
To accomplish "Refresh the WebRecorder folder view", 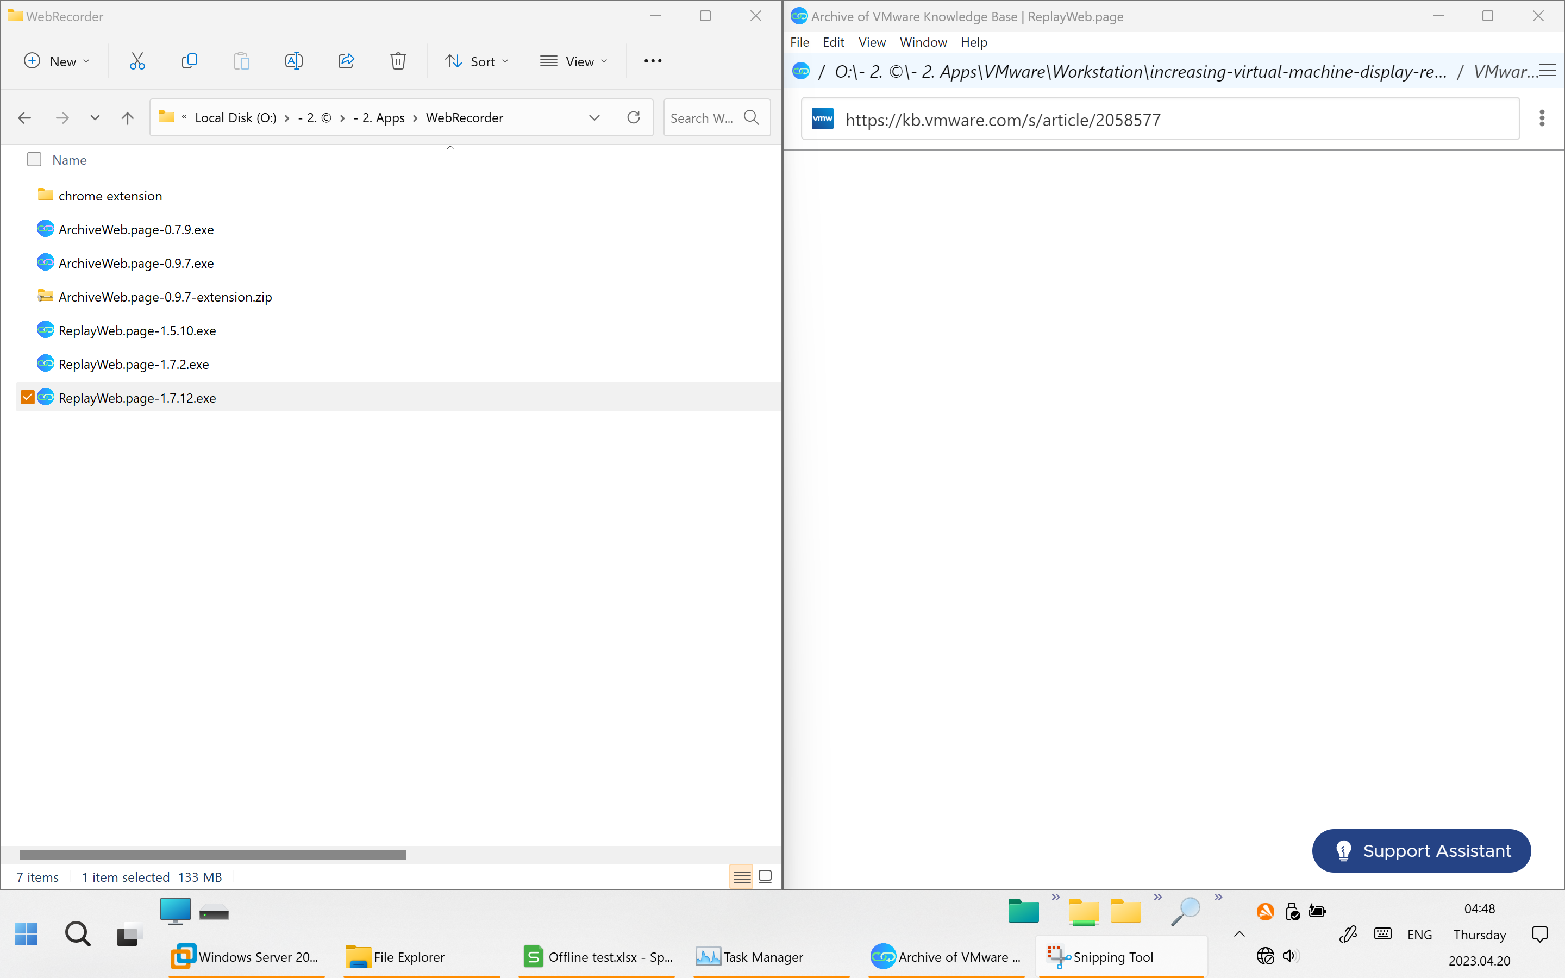I will (633, 117).
